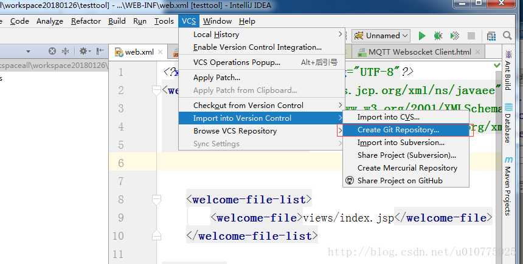523x264 pixels.
Task: Open the Run menu
Action: click(x=140, y=21)
